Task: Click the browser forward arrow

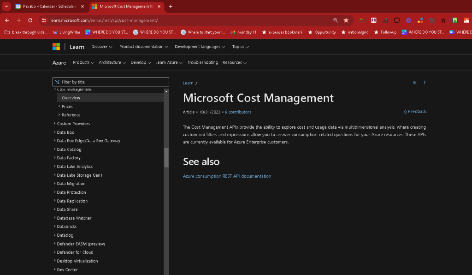Action: [18, 20]
